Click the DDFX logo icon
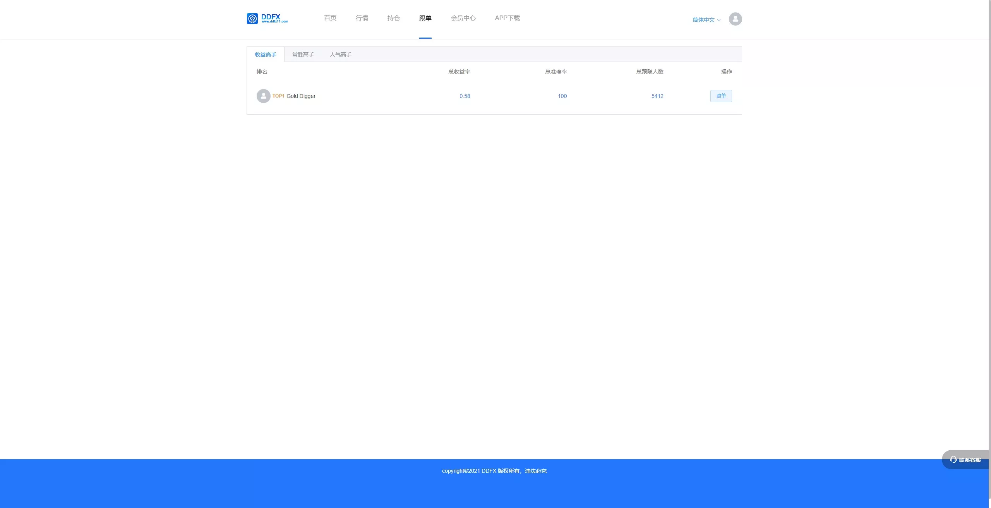The height and width of the screenshot is (508, 991). coord(252,19)
